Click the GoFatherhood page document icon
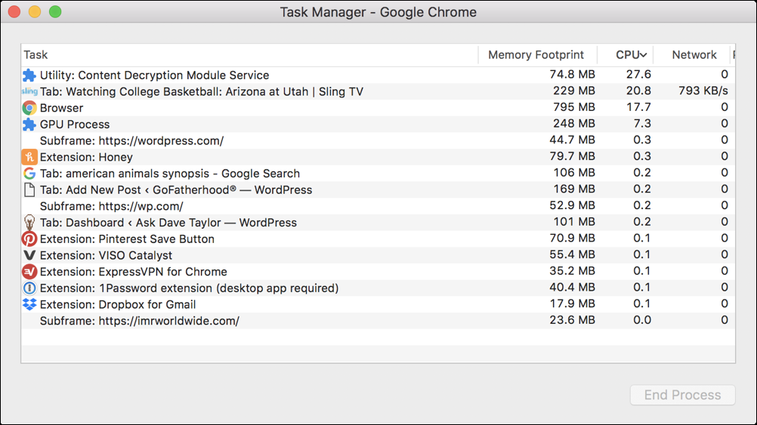This screenshot has height=425, width=757. point(29,190)
